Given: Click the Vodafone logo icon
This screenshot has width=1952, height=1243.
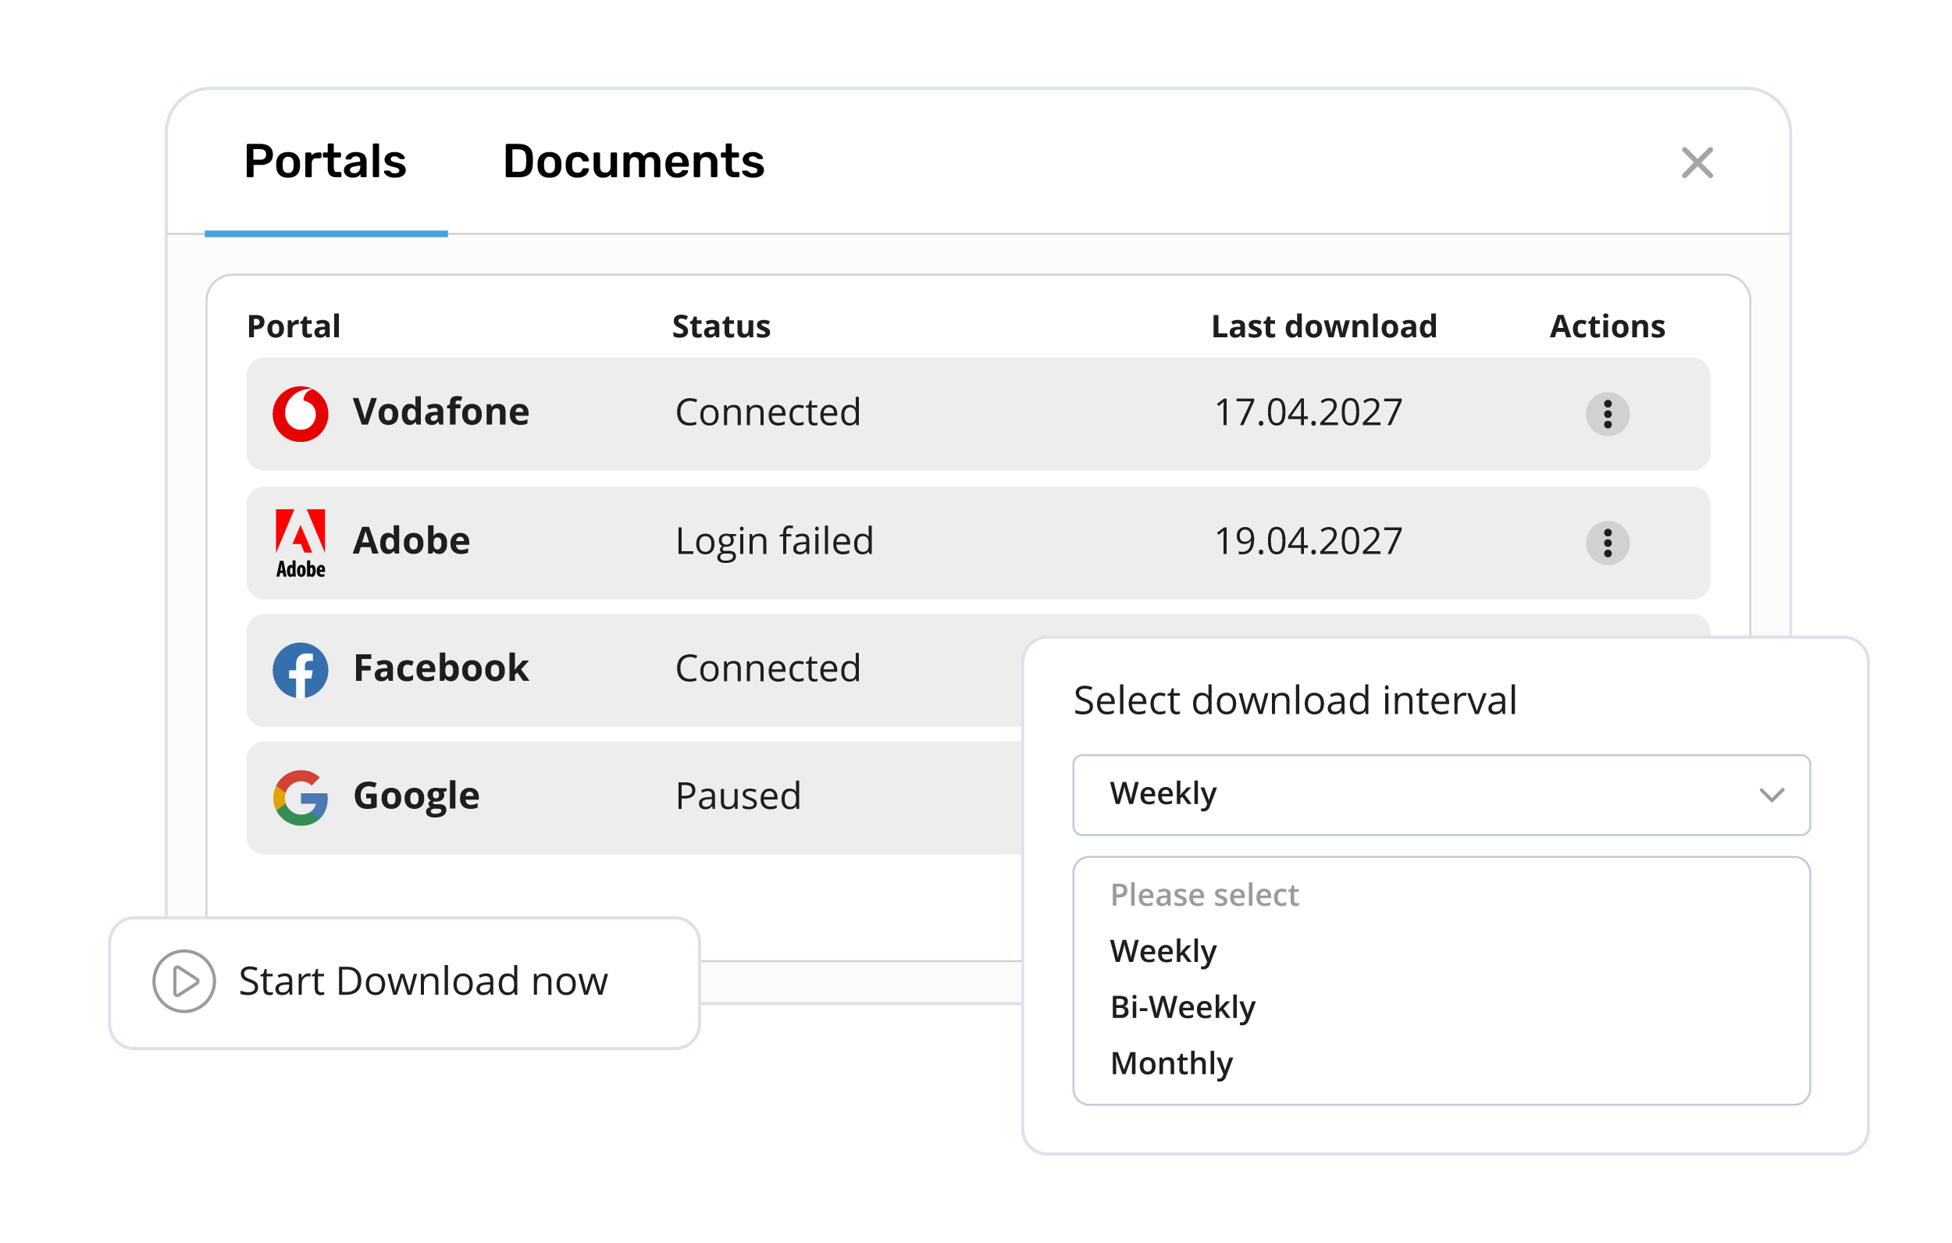Looking at the screenshot, I should (300, 414).
